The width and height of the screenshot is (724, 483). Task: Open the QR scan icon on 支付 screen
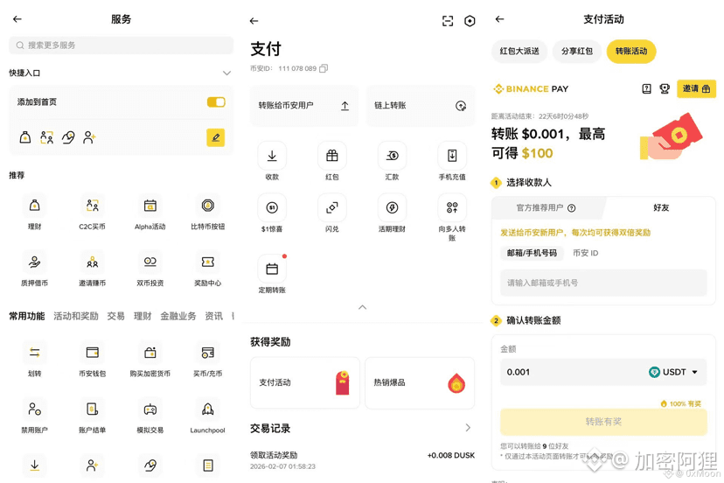click(x=448, y=21)
